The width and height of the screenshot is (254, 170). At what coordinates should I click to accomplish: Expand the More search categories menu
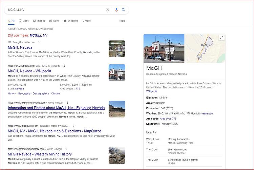click(87, 21)
